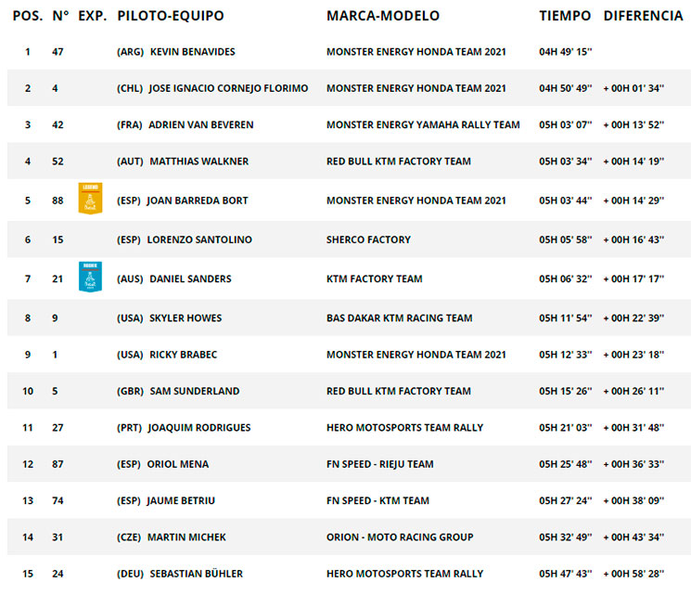The width and height of the screenshot is (691, 595).
Task: Click the EXP. column header
Action: coord(93,16)
